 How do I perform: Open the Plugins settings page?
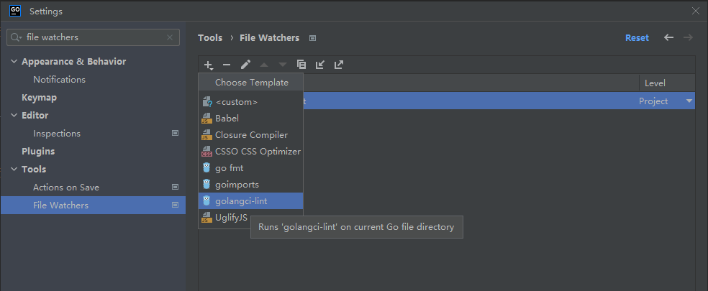click(x=38, y=152)
